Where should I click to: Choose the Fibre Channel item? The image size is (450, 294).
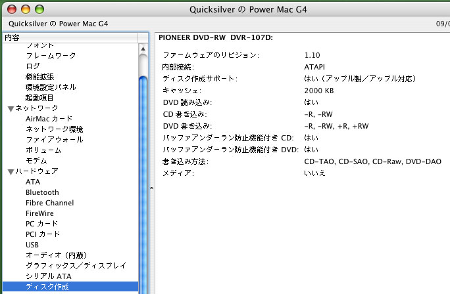pos(49,203)
